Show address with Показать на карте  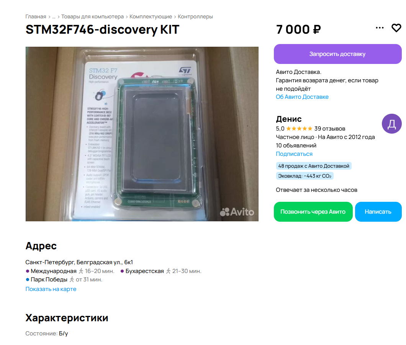click(51, 289)
